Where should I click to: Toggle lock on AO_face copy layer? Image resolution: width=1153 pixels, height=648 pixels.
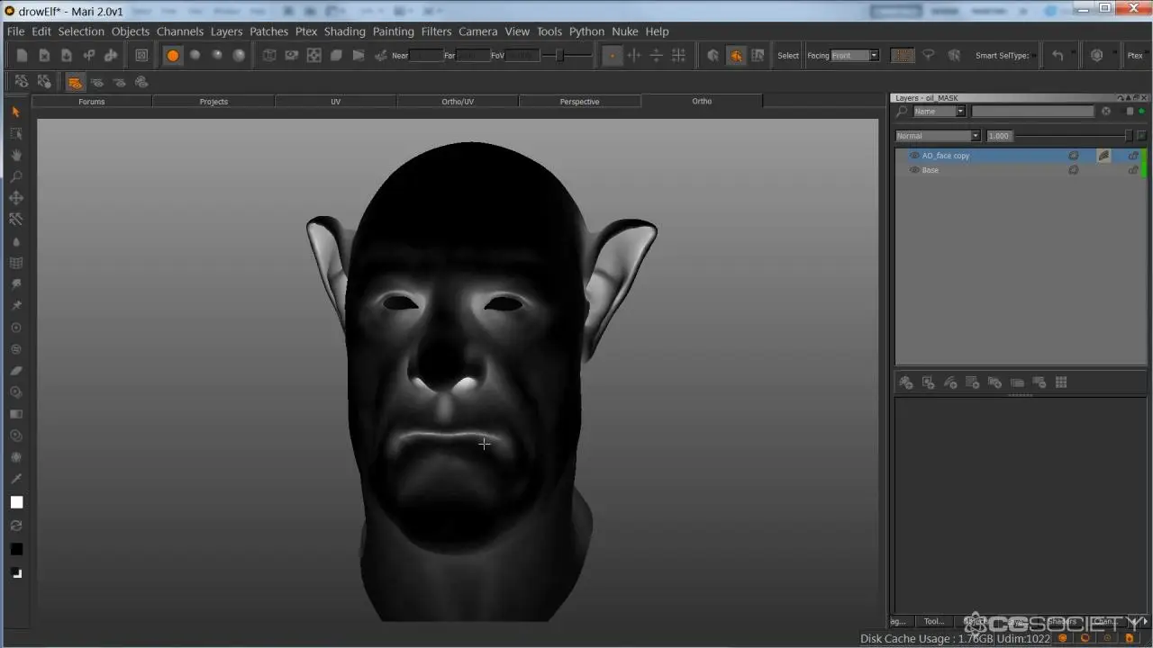coord(1133,156)
